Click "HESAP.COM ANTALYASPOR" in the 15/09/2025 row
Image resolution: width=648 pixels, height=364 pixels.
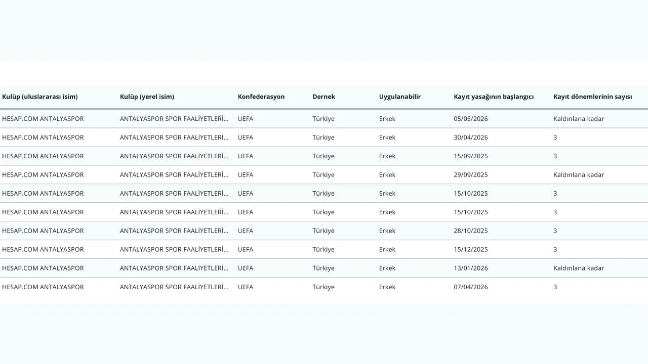(x=43, y=156)
